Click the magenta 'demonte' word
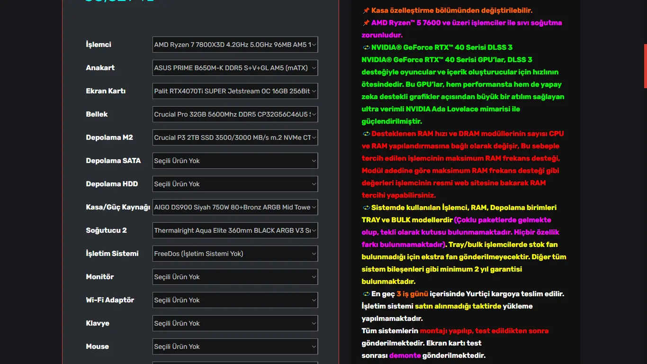 (x=405, y=355)
